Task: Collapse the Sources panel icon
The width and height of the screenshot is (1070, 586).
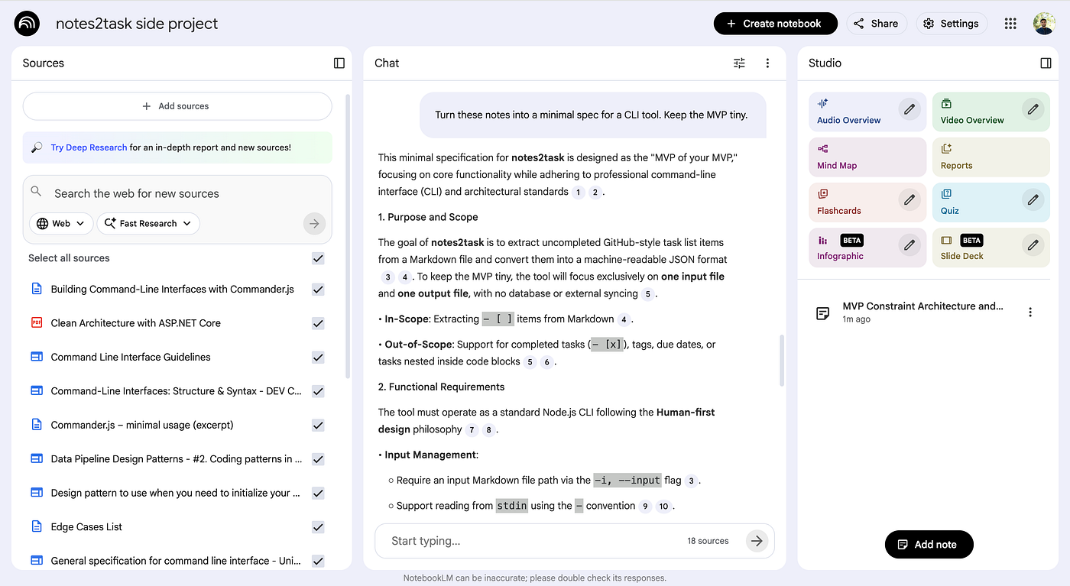Action: click(x=339, y=63)
